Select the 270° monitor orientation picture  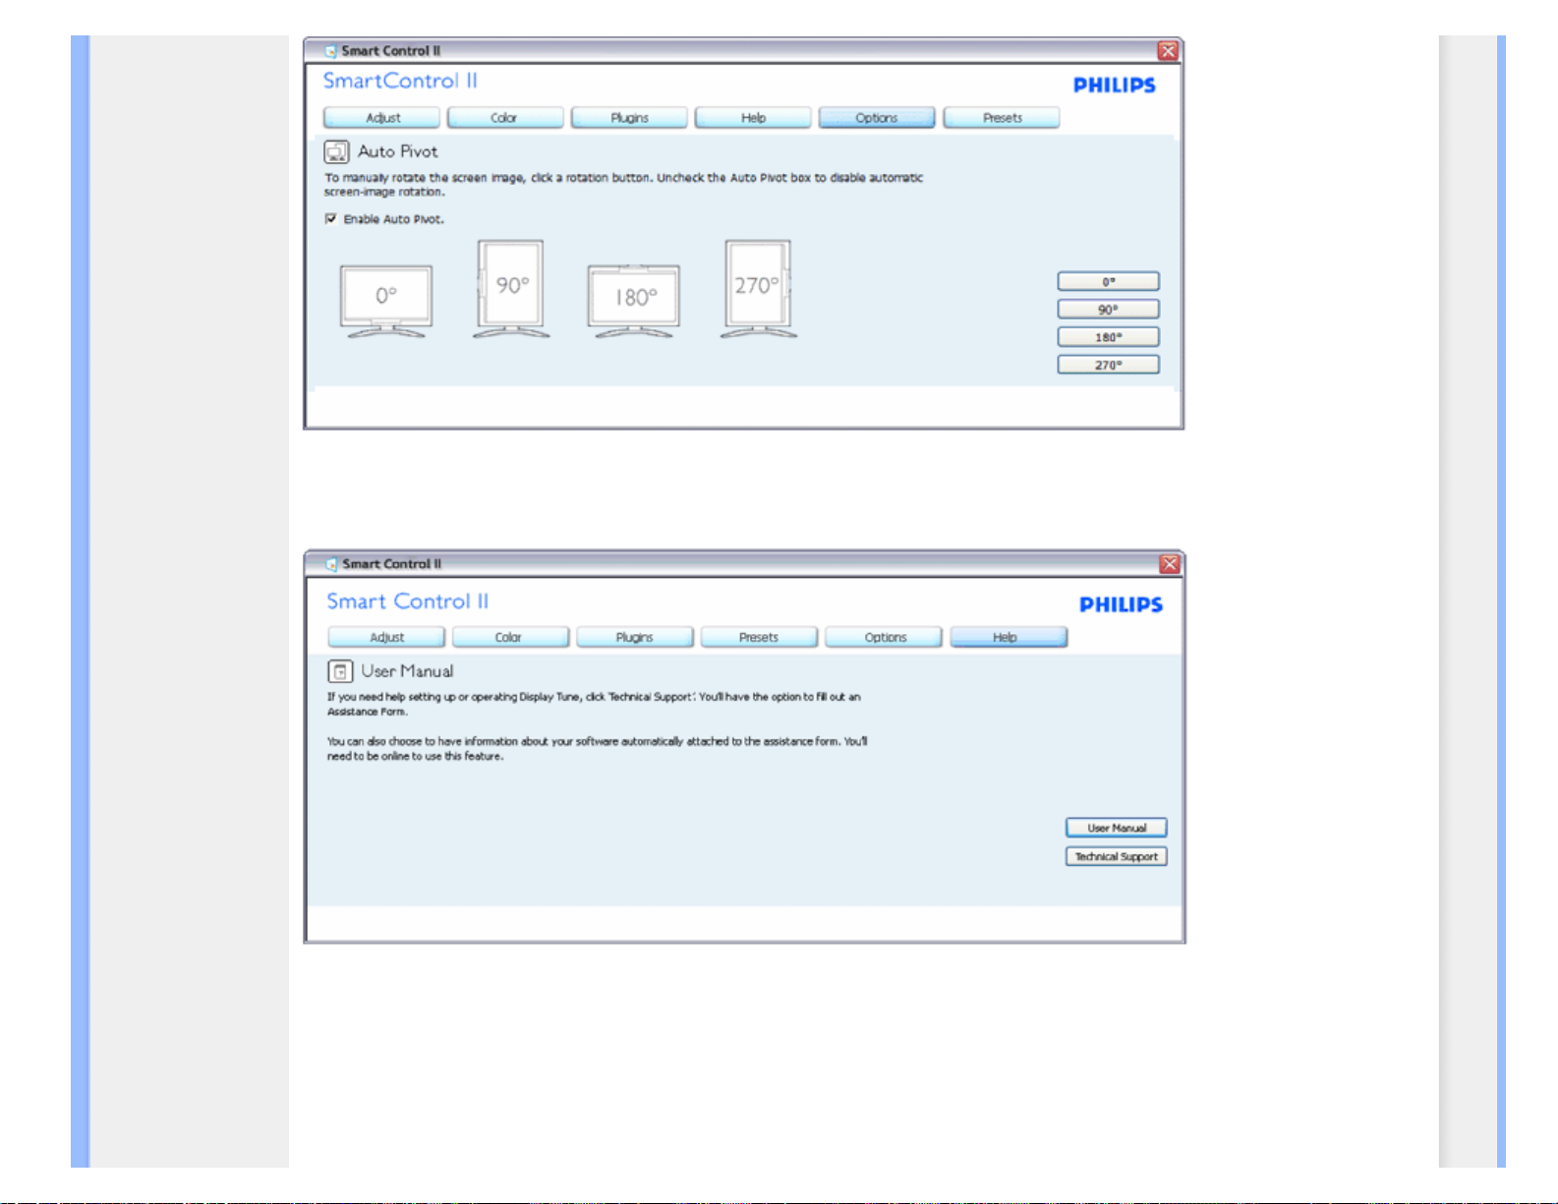(x=758, y=289)
